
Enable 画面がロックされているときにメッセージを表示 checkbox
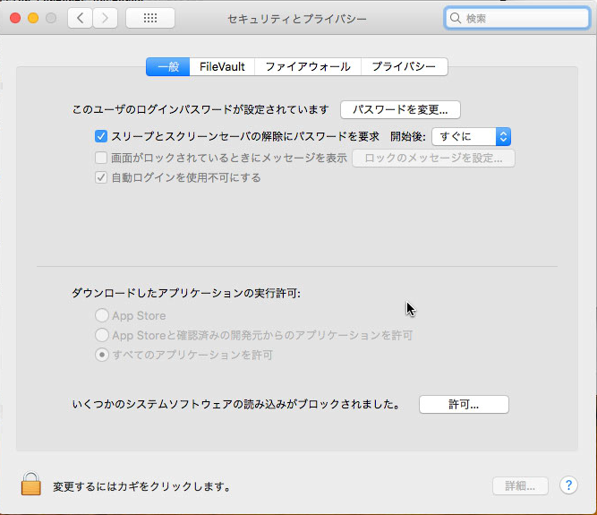(101, 158)
